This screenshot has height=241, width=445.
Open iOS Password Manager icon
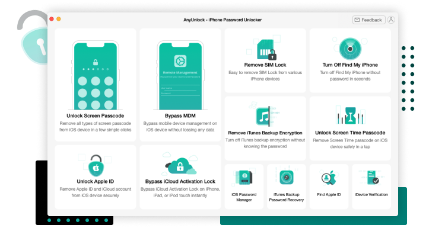coord(244,178)
